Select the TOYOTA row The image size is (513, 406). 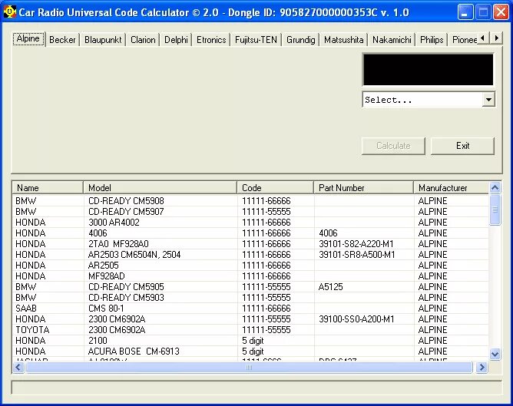point(250,330)
